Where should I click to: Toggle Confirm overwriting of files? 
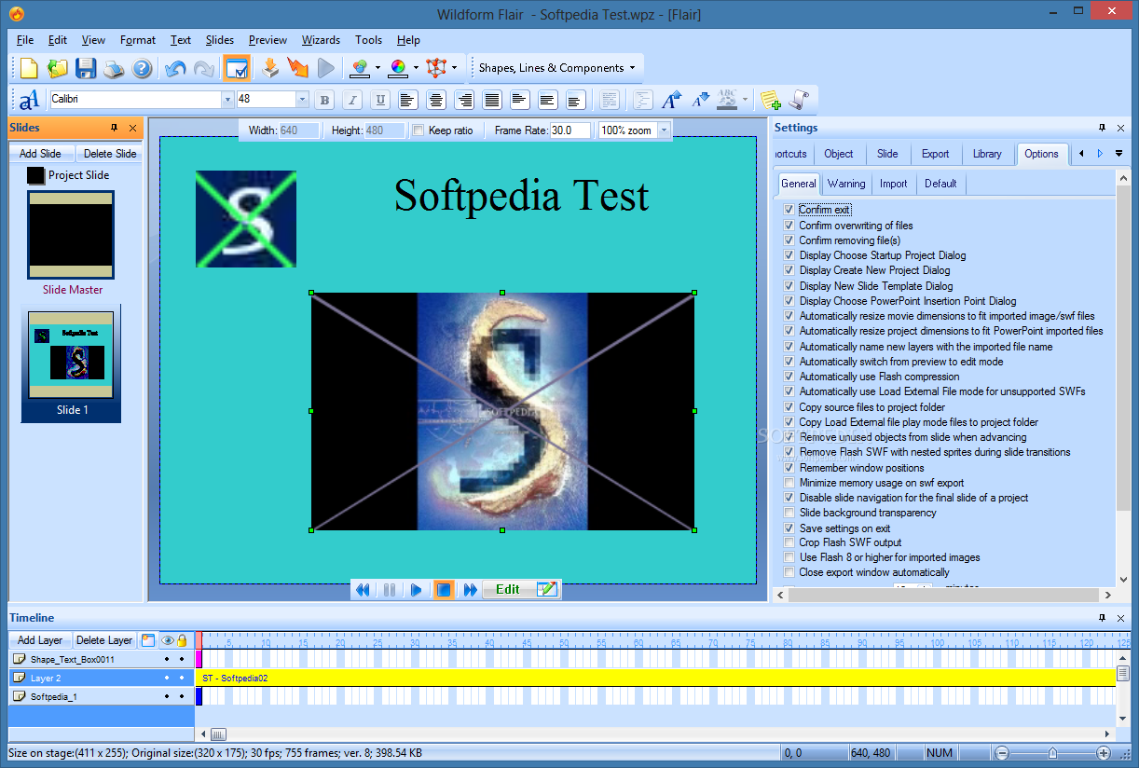click(789, 226)
